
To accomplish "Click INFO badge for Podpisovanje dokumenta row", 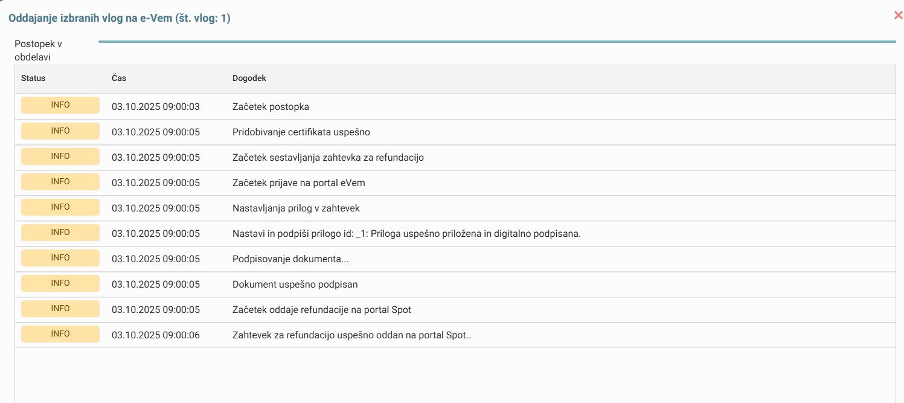I will 60,258.
